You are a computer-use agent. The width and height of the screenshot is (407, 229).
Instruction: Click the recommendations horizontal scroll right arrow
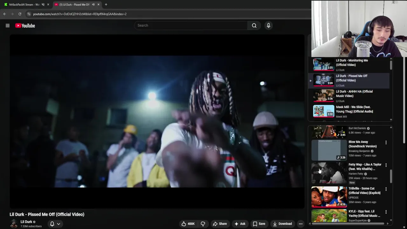pyautogui.click(x=388, y=224)
